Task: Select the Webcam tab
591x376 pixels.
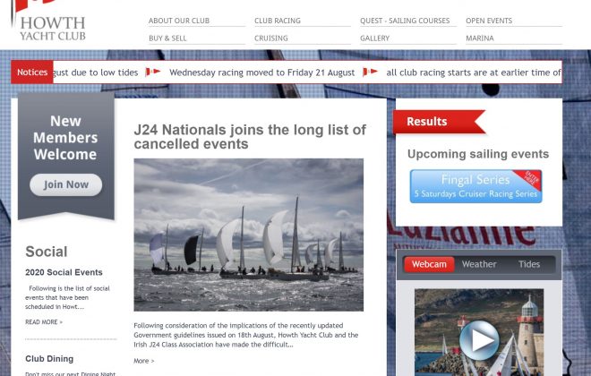Action: [429, 264]
